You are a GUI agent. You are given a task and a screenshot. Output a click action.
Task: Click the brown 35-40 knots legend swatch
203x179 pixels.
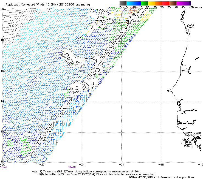pyautogui.click(x=173, y=3)
